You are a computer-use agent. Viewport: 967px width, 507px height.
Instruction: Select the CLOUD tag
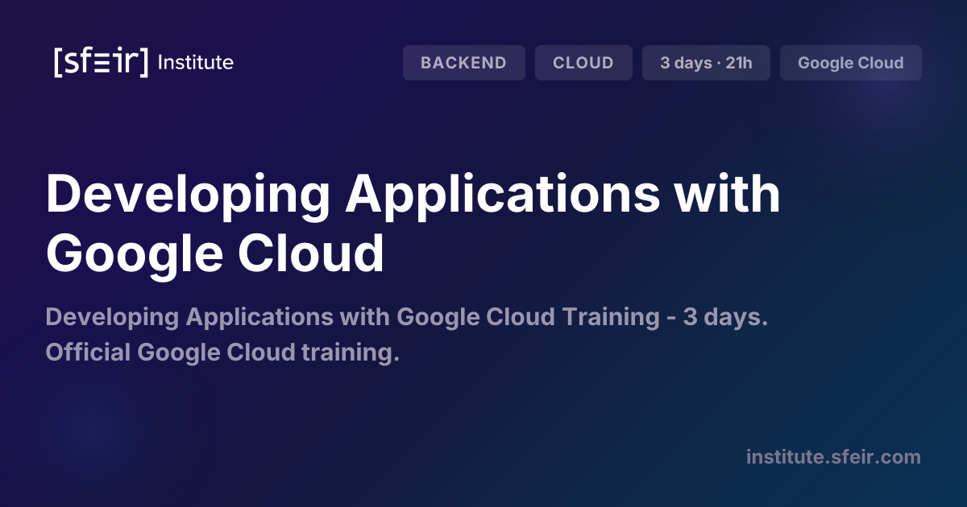point(583,63)
